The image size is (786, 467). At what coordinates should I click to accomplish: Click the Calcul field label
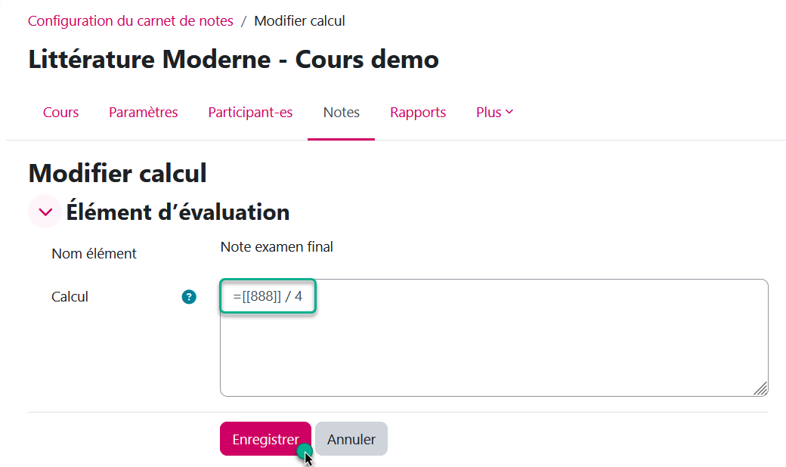pos(70,297)
